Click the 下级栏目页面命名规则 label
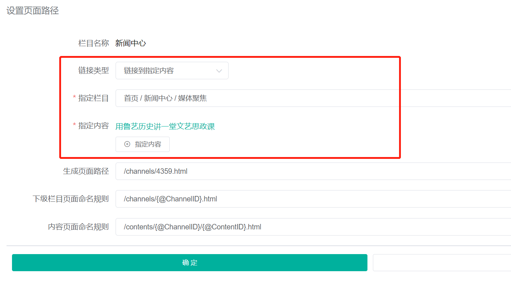The height and width of the screenshot is (281, 511). point(71,199)
